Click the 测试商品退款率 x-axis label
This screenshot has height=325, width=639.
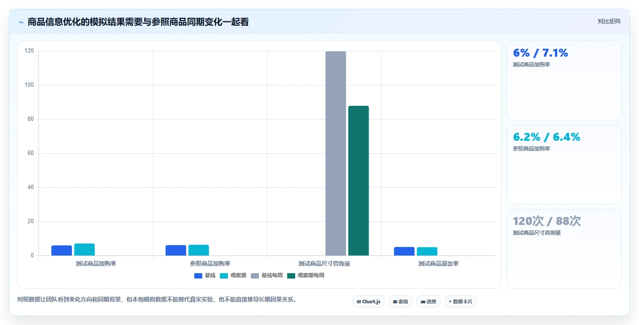tap(439, 264)
